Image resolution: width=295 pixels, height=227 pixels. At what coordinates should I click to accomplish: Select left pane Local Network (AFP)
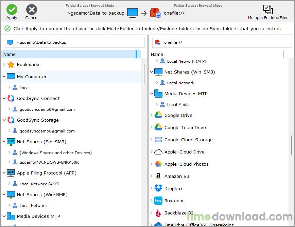[39, 184]
